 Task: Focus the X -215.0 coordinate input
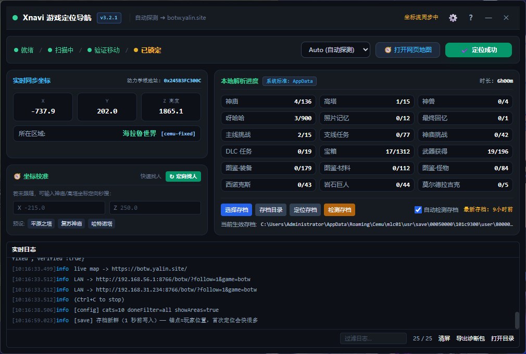[x=59, y=208]
